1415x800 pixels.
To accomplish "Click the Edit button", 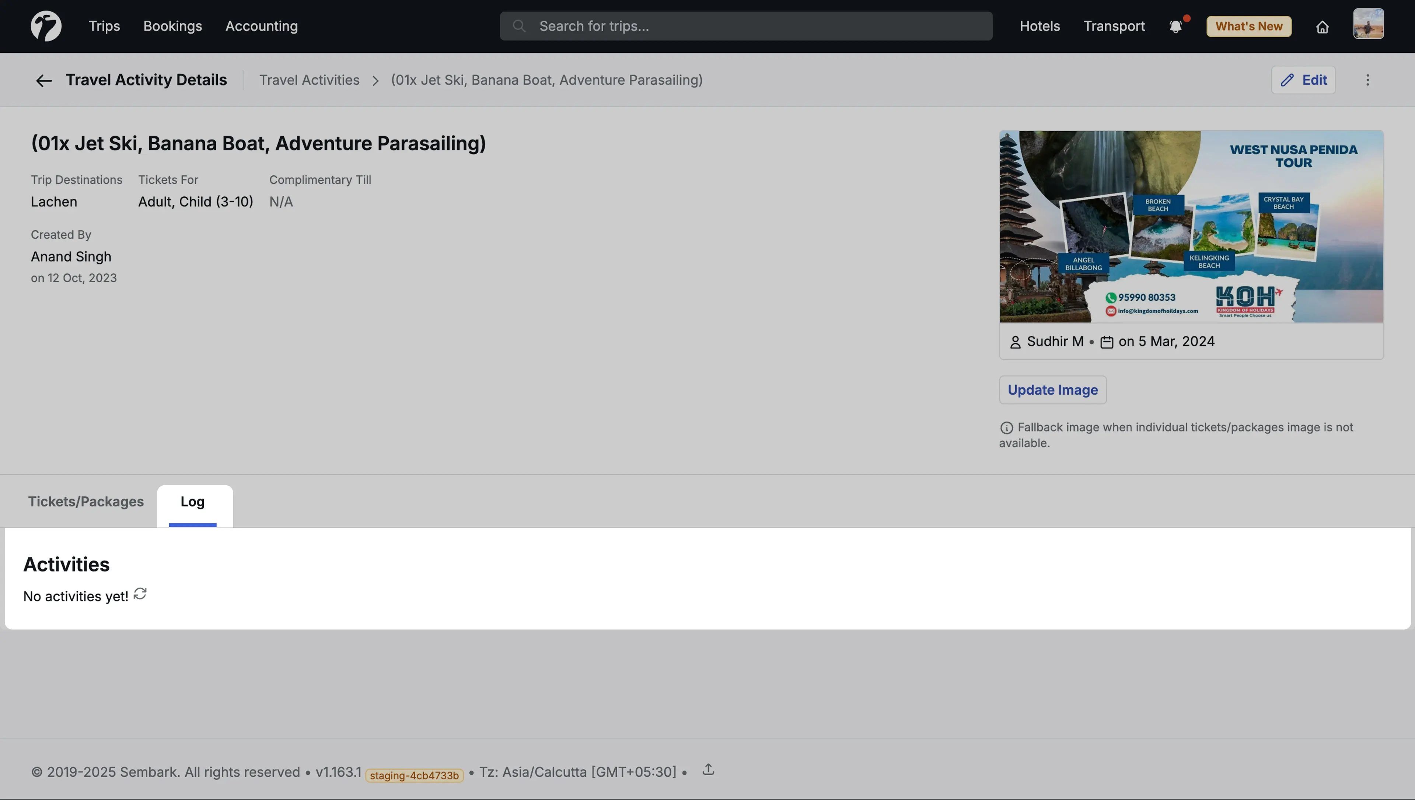I will [1303, 80].
